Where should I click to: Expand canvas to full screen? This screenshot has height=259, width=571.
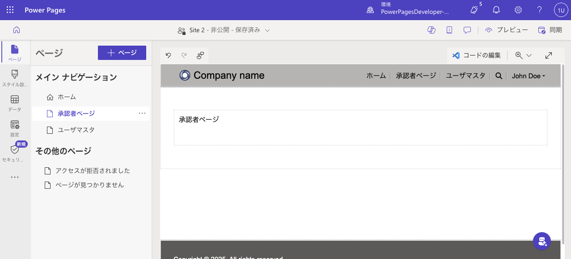click(x=549, y=55)
